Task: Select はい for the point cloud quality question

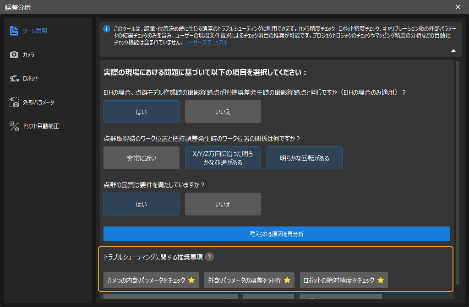Action: [x=142, y=204]
